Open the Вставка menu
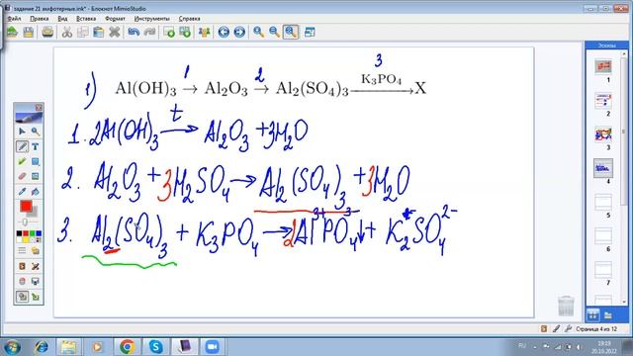 [x=86, y=19]
